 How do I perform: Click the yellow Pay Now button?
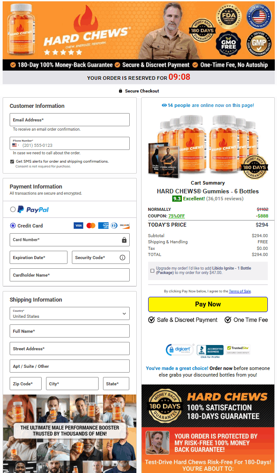tap(208, 304)
